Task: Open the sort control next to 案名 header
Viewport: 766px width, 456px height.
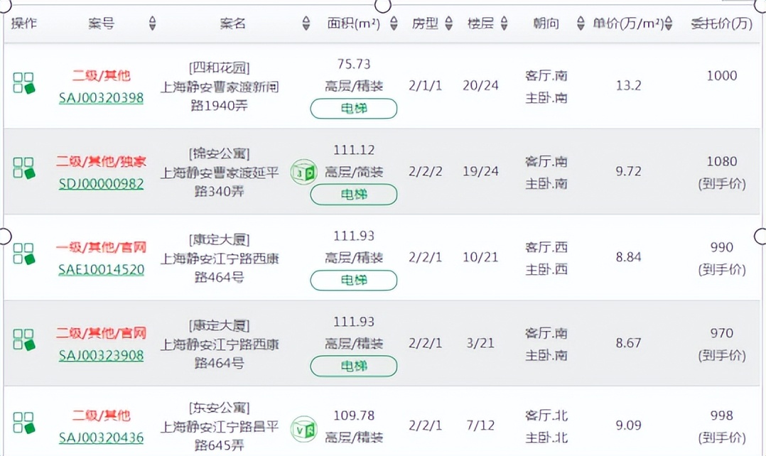Action: 306,22
